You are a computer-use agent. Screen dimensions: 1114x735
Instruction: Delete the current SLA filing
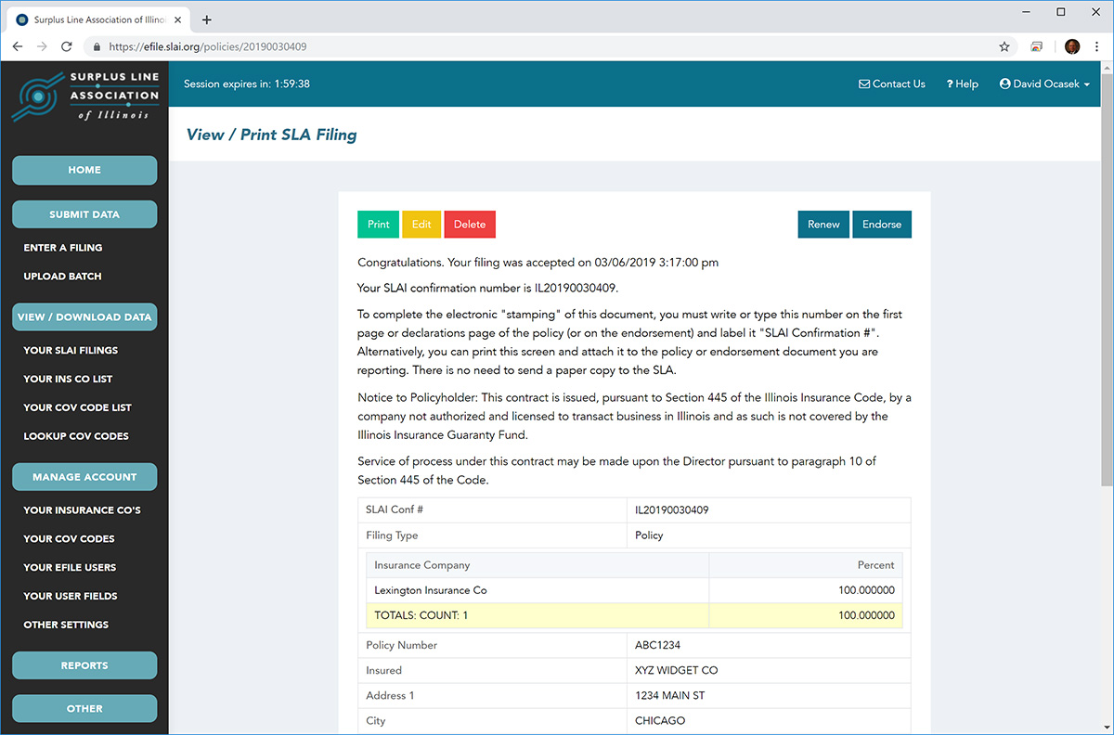[x=469, y=224]
